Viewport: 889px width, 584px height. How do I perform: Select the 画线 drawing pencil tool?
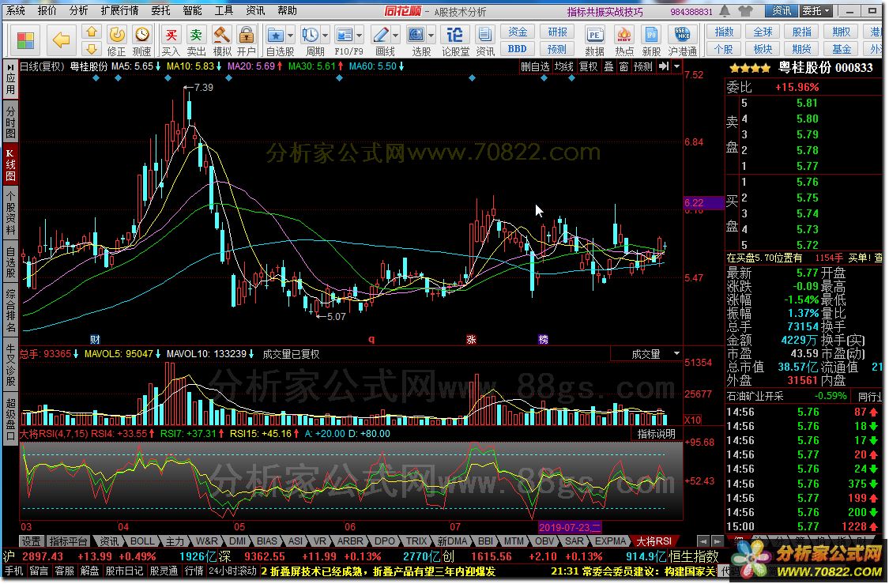tap(381, 35)
